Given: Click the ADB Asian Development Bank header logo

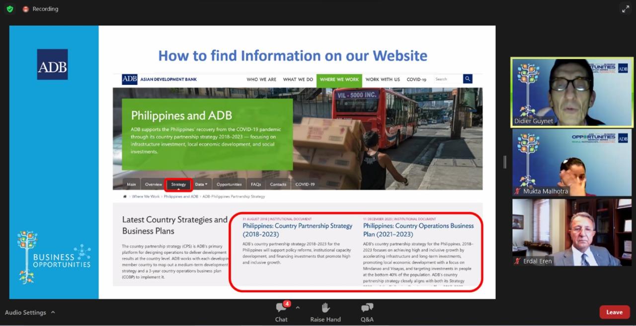Looking at the screenshot, I should pos(159,80).
